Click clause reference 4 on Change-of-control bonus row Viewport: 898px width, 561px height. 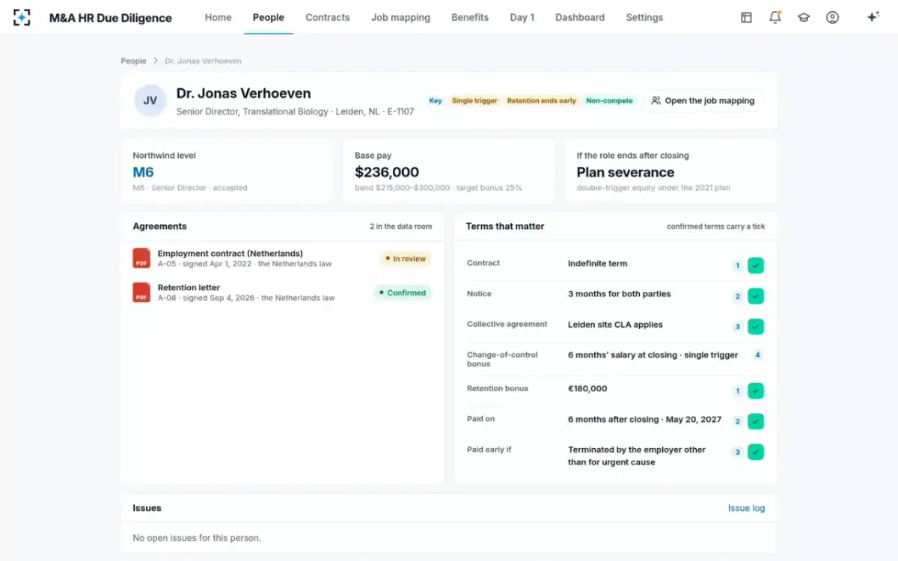pos(758,355)
